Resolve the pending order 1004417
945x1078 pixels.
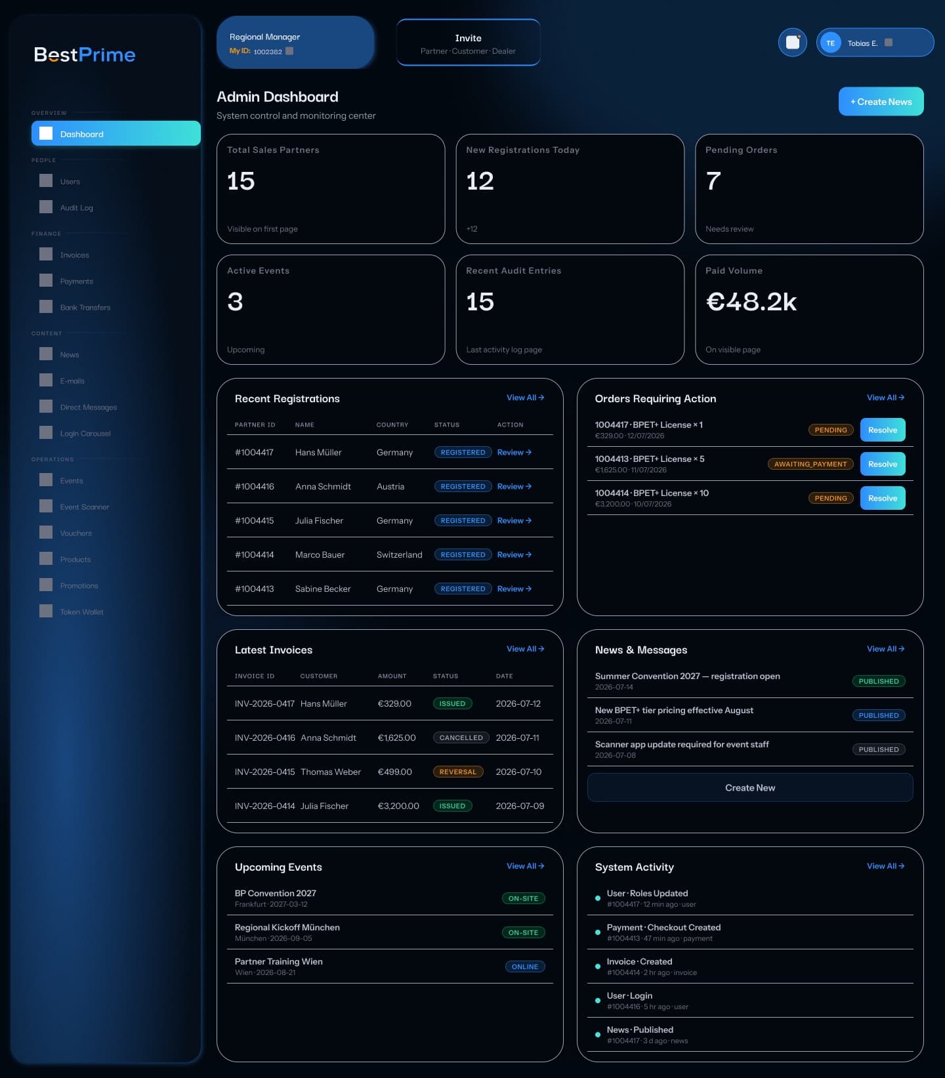click(882, 430)
